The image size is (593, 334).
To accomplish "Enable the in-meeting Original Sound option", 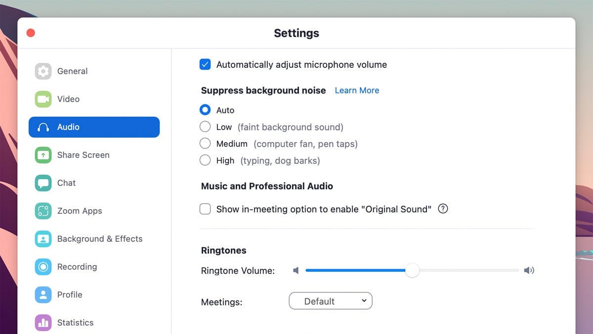I will 205,209.
